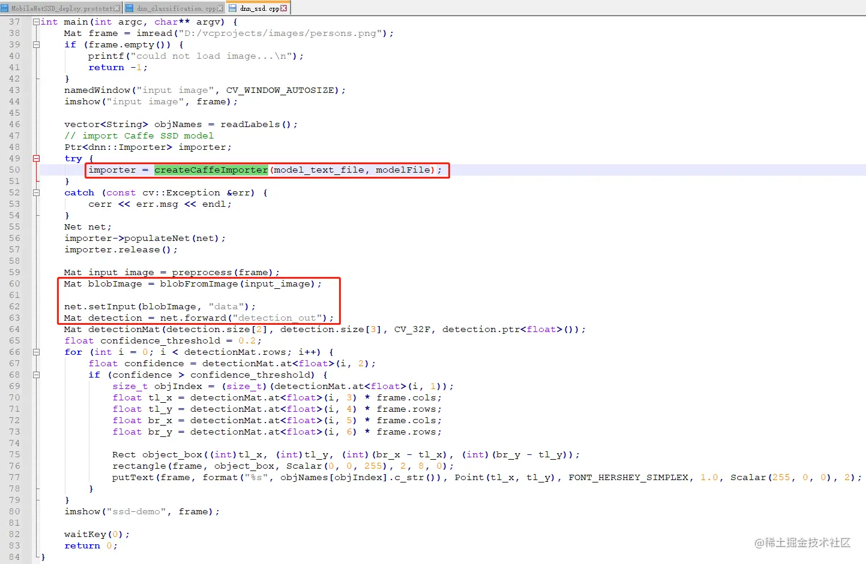Click the namedWindow("input image") line
866x564 pixels.
(205, 90)
